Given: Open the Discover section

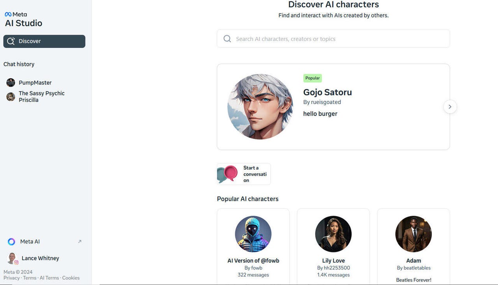Looking at the screenshot, I should coord(44,41).
